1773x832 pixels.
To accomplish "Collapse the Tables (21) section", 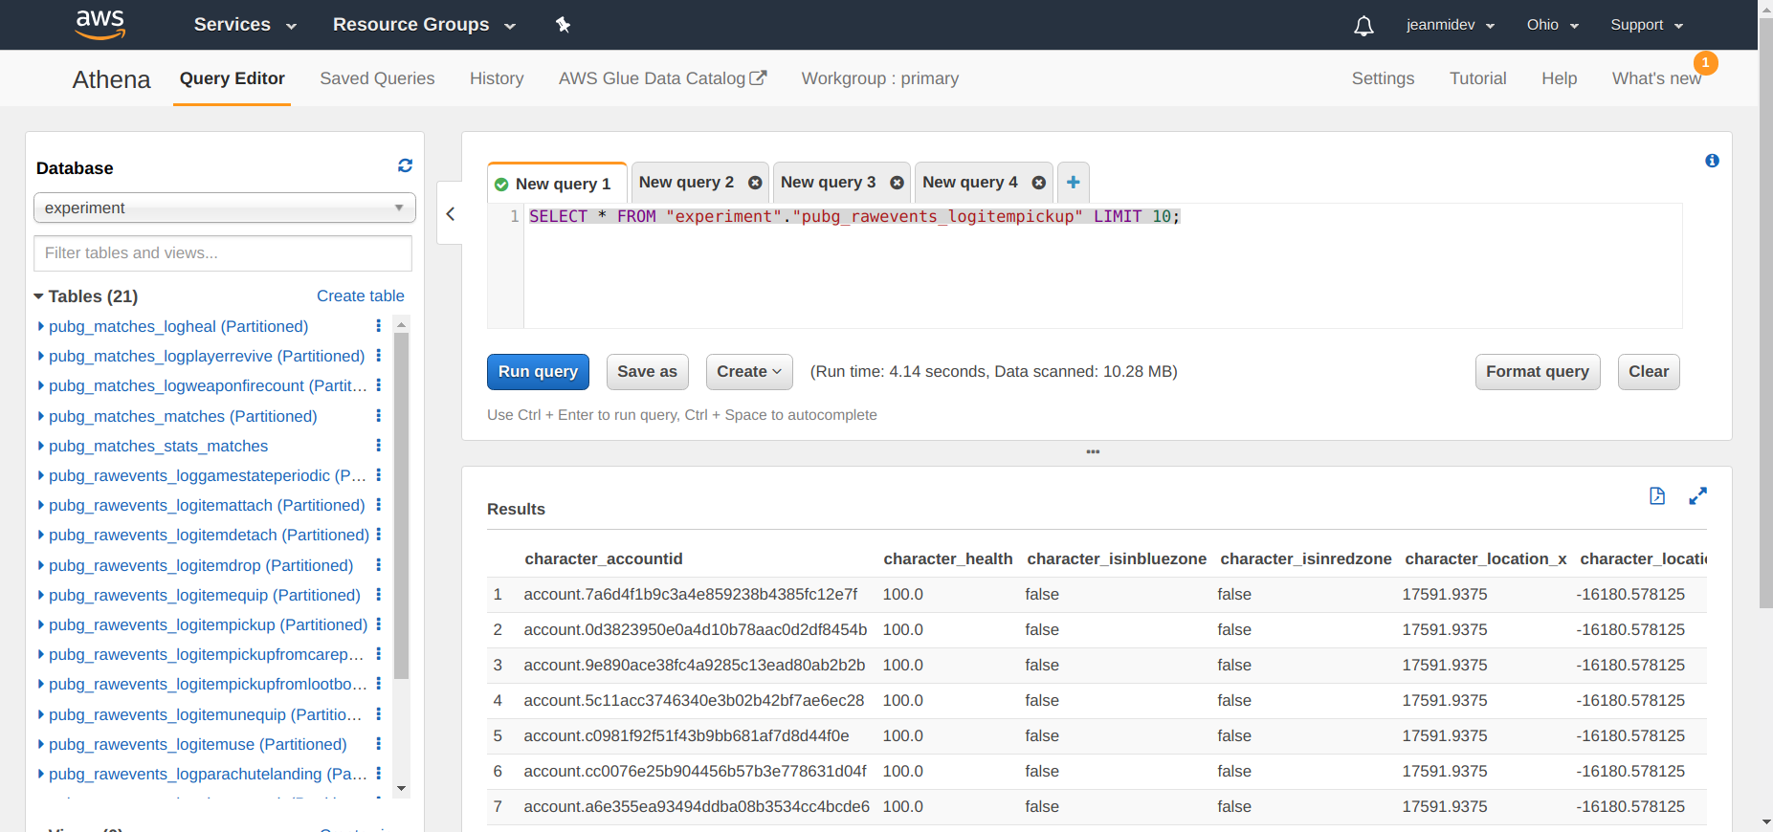I will click(39, 296).
